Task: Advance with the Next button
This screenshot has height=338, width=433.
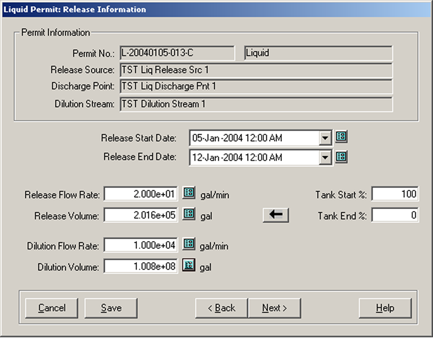Action: (x=274, y=308)
